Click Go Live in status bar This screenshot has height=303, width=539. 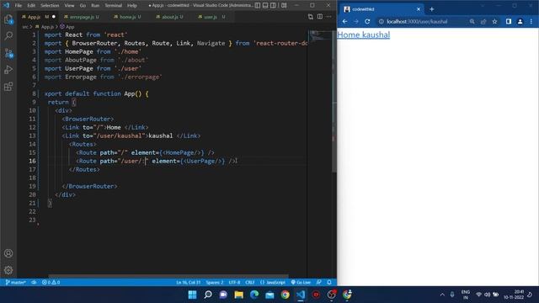click(301, 283)
